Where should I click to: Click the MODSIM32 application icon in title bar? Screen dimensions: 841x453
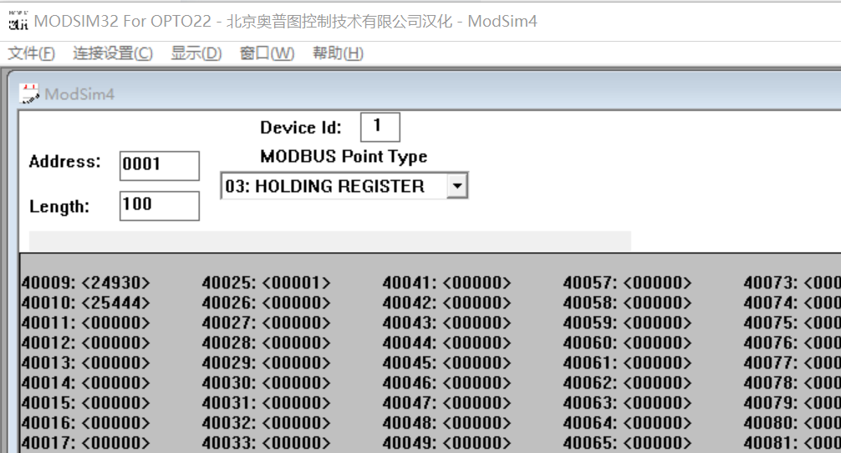point(18,20)
